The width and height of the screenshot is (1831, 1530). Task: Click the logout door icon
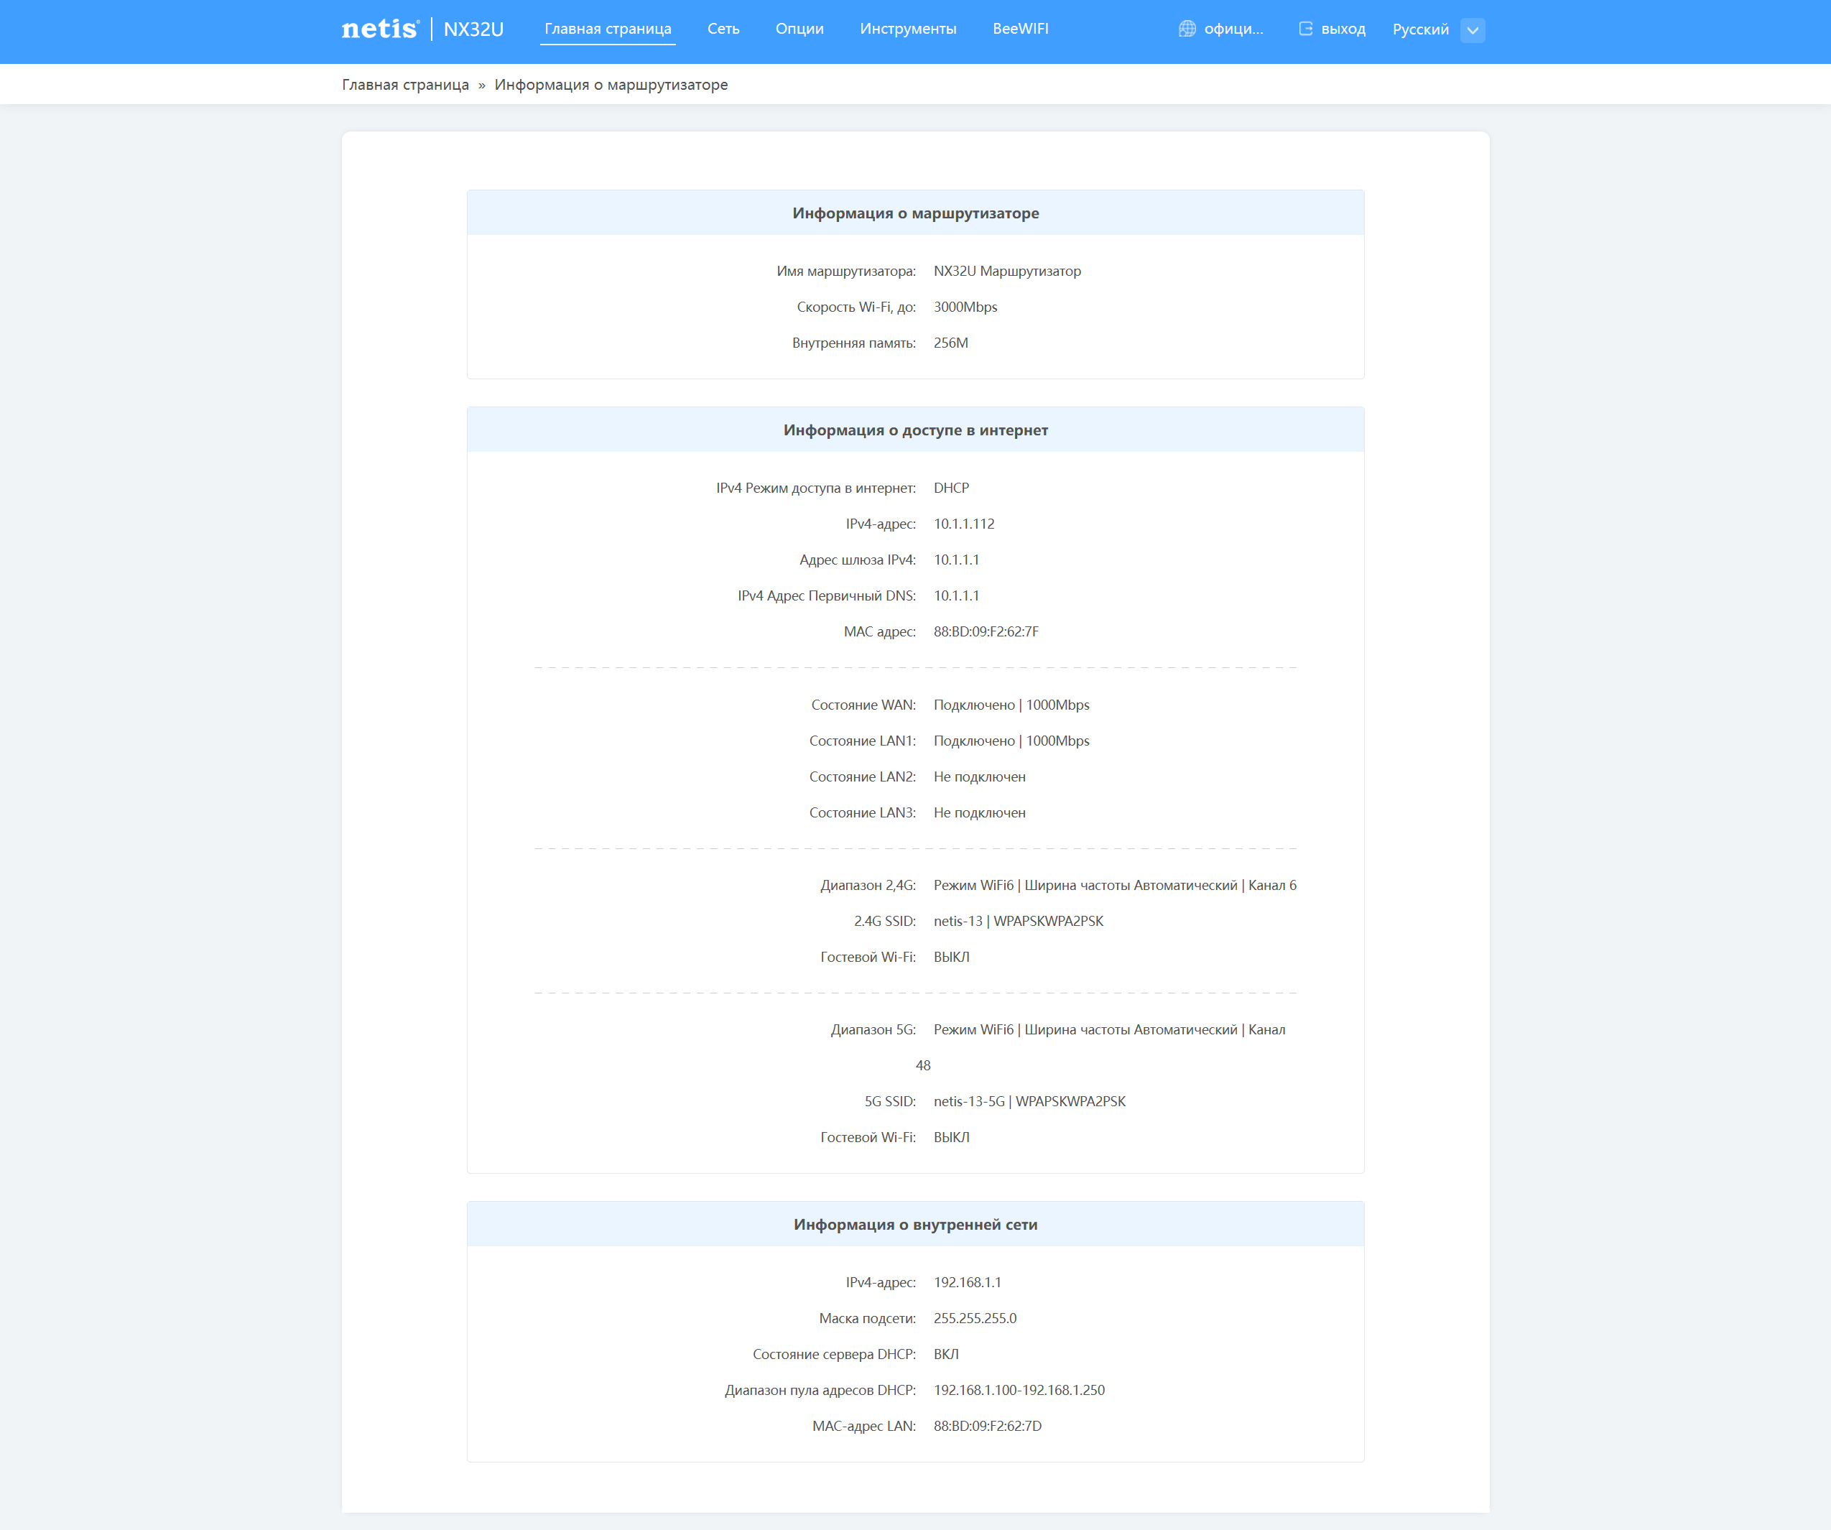click(x=1305, y=29)
